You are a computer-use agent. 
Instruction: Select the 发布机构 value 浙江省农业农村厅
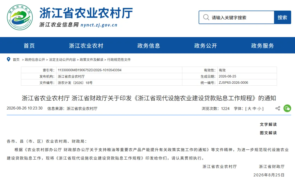coord(71,76)
